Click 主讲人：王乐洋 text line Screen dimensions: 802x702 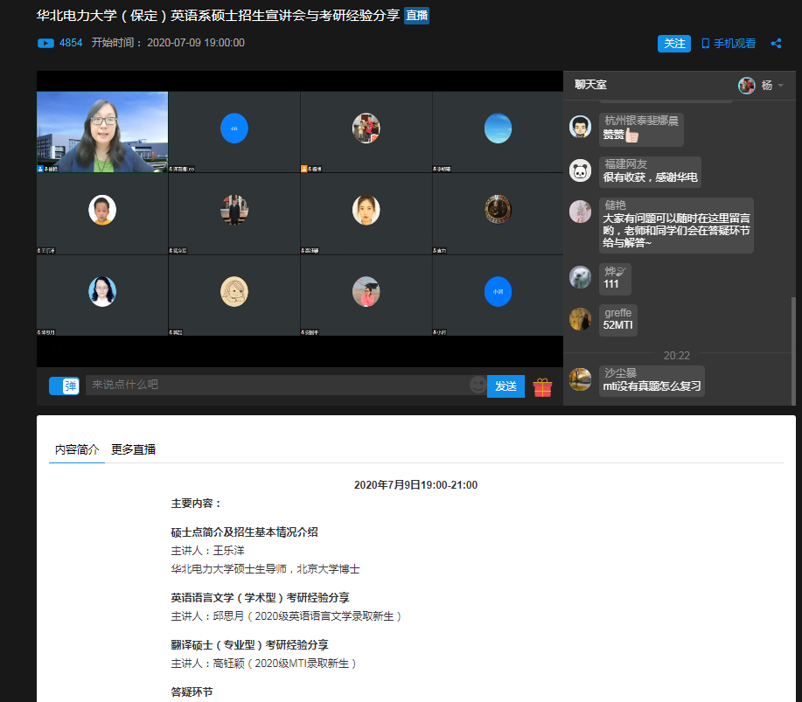[207, 551]
